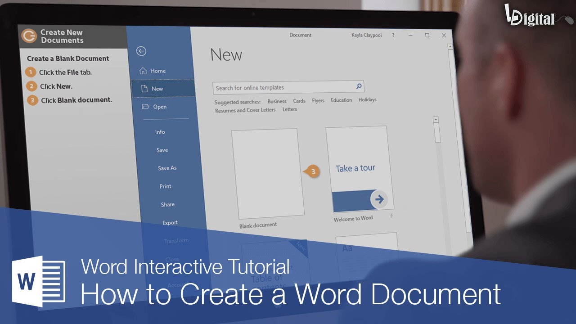Image resolution: width=576 pixels, height=324 pixels.
Task: Open the Print menu item
Action: coord(165,186)
